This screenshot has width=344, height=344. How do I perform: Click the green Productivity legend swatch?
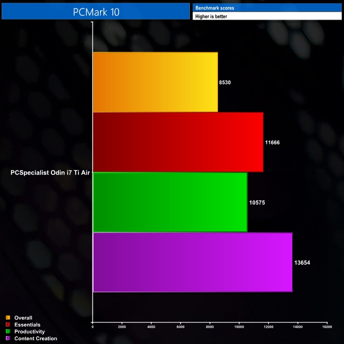(8, 331)
